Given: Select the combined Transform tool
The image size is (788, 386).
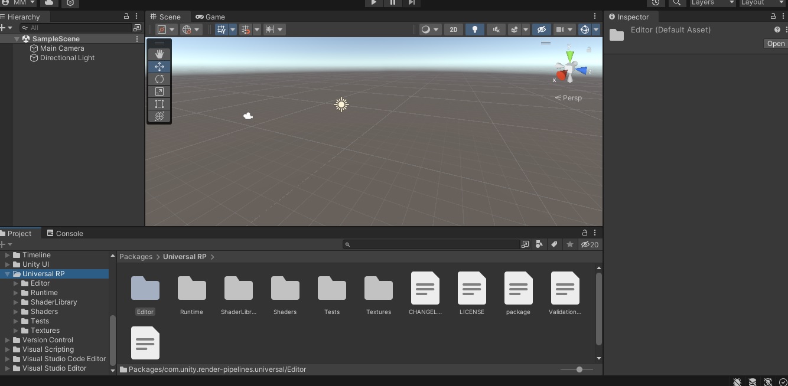Looking at the screenshot, I should pos(159,116).
